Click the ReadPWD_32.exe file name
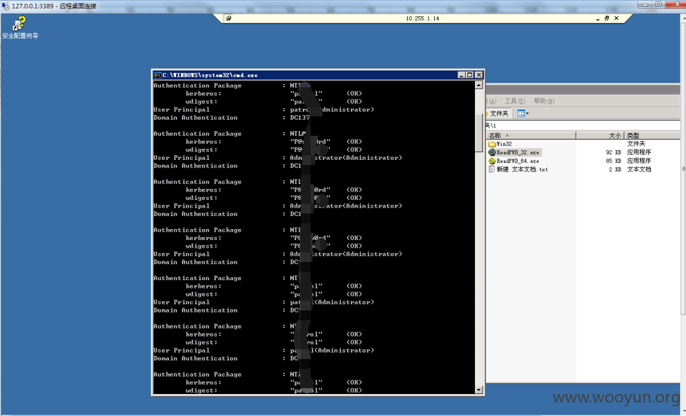Viewport: 686px width, 416px height. 518,153
